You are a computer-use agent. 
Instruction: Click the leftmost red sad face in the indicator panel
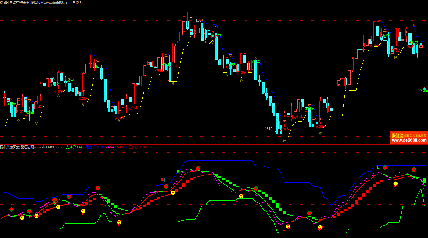11,209
